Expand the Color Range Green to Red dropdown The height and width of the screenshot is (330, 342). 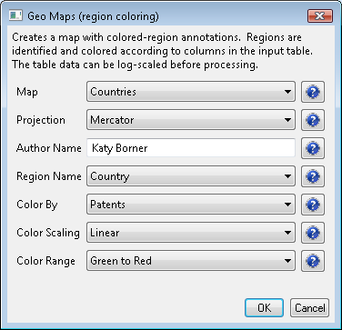[x=191, y=261]
